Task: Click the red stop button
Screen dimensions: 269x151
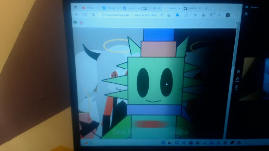Action: (81, 23)
